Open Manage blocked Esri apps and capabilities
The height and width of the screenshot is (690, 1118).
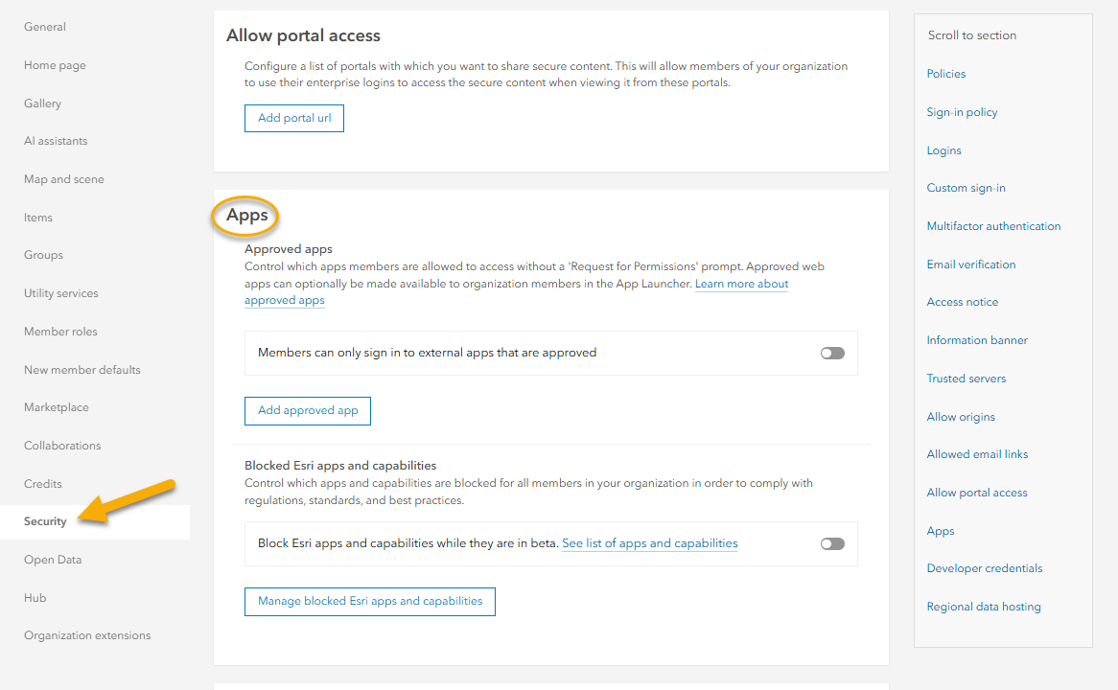(370, 602)
